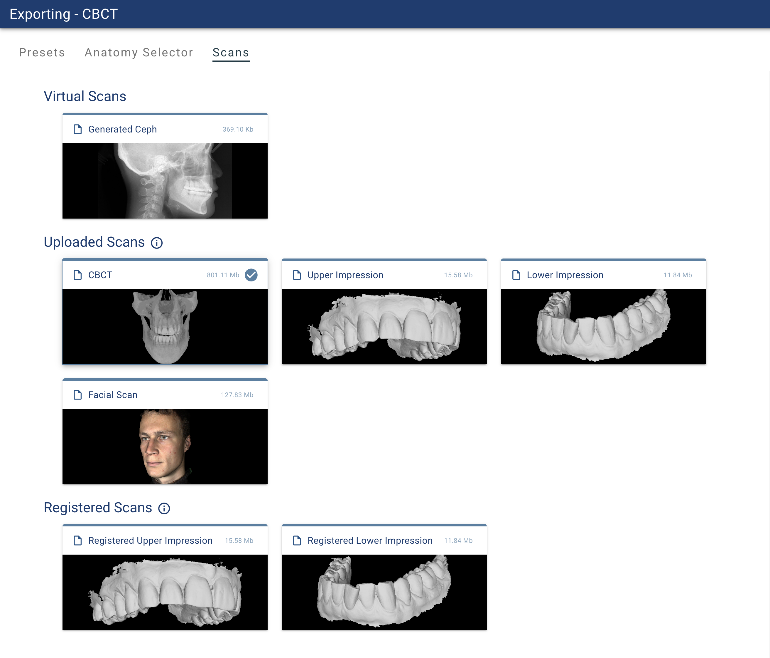Click file icon next to Generated Ceph

(x=78, y=130)
